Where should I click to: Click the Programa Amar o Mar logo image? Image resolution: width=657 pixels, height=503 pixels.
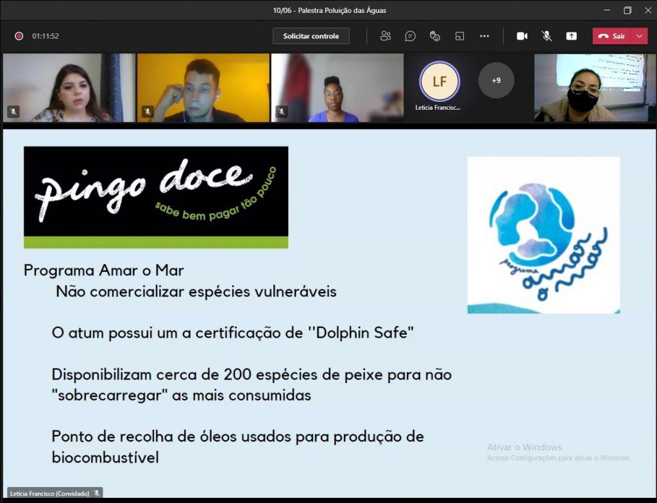(543, 235)
